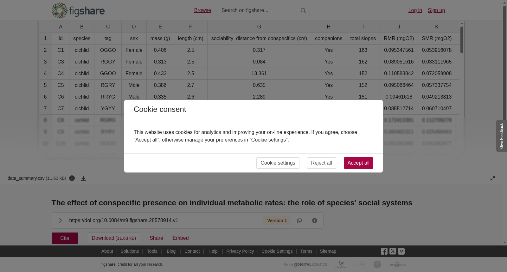Expand the DOI version details chevron

tap(60, 221)
